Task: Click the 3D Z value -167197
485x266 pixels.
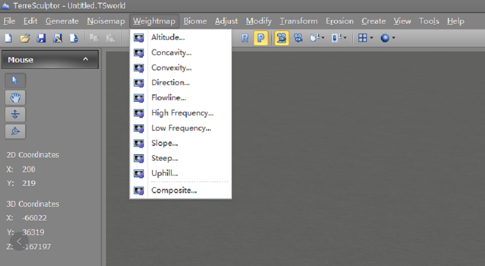Action: (x=36, y=247)
